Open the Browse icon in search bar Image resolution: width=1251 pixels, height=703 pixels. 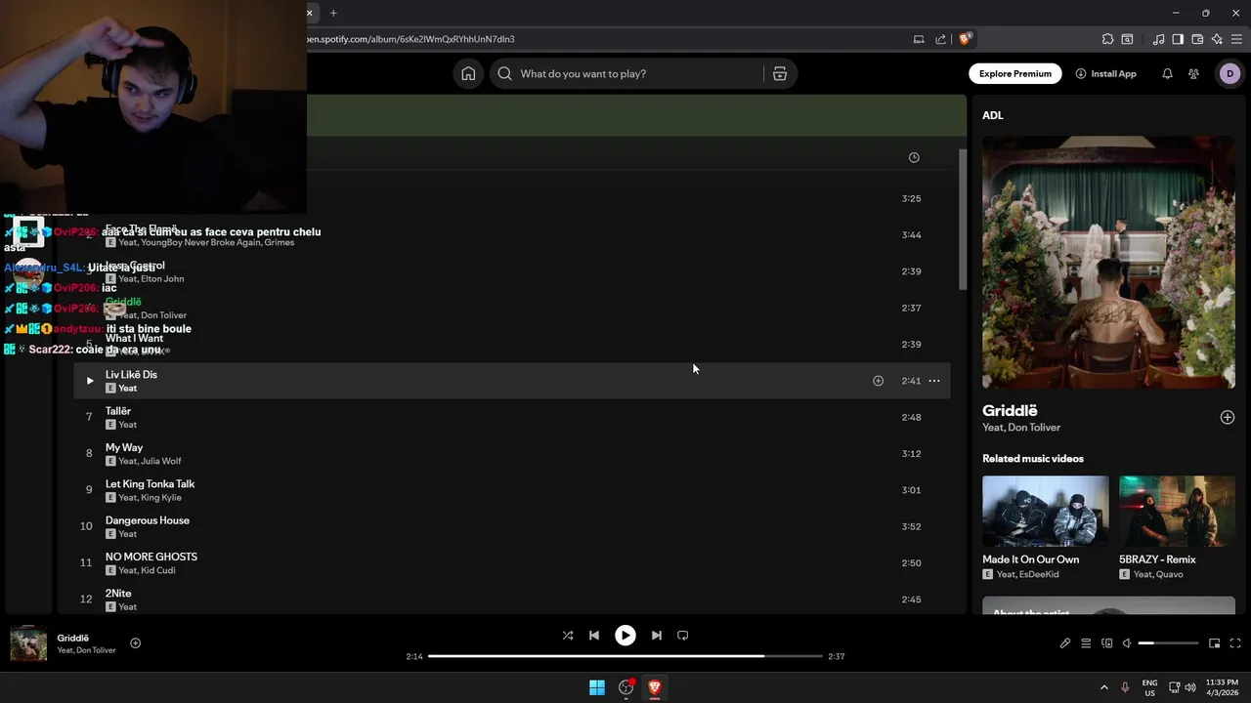pos(780,73)
